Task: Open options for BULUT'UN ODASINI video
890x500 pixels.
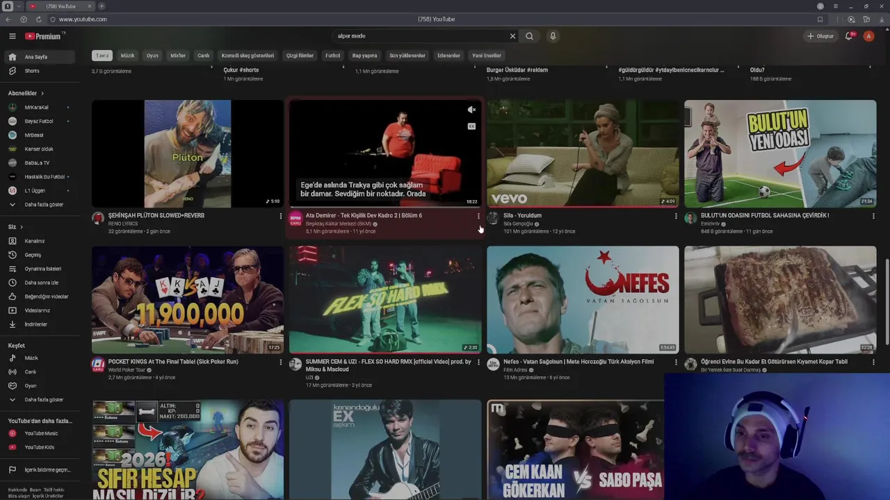Action: pyautogui.click(x=873, y=216)
